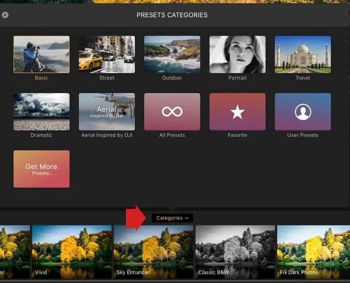The height and width of the screenshot is (283, 350).
Task: Select the Basic category thumbnail
Action: click(x=42, y=54)
